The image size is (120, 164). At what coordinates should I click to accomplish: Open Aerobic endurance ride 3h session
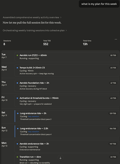point(67,147)
